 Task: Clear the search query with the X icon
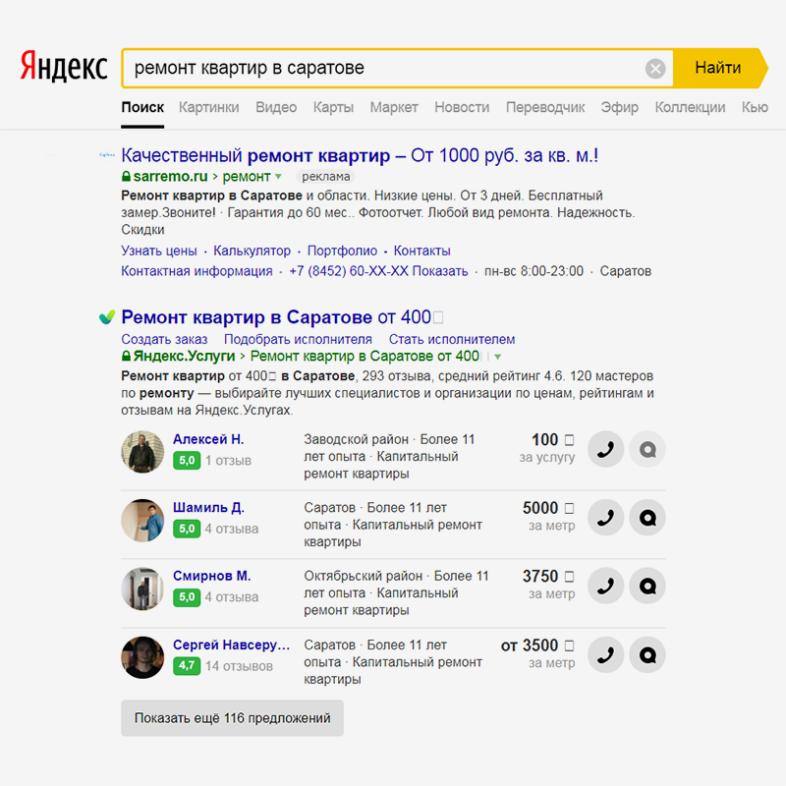point(654,68)
